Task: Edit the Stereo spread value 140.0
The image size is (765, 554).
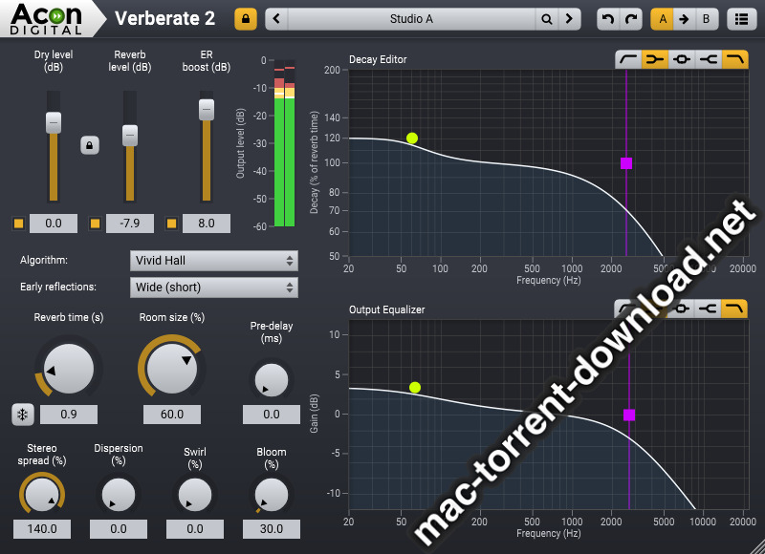Action: pos(42,528)
